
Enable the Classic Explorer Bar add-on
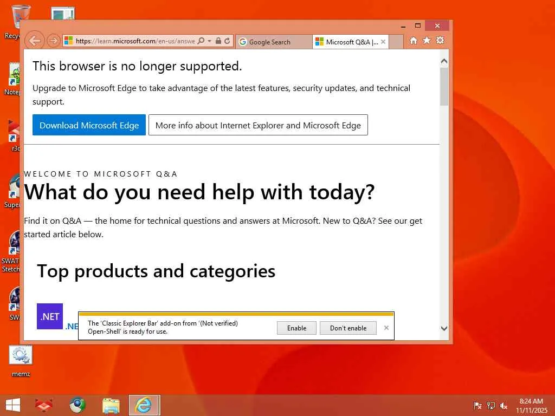296,328
